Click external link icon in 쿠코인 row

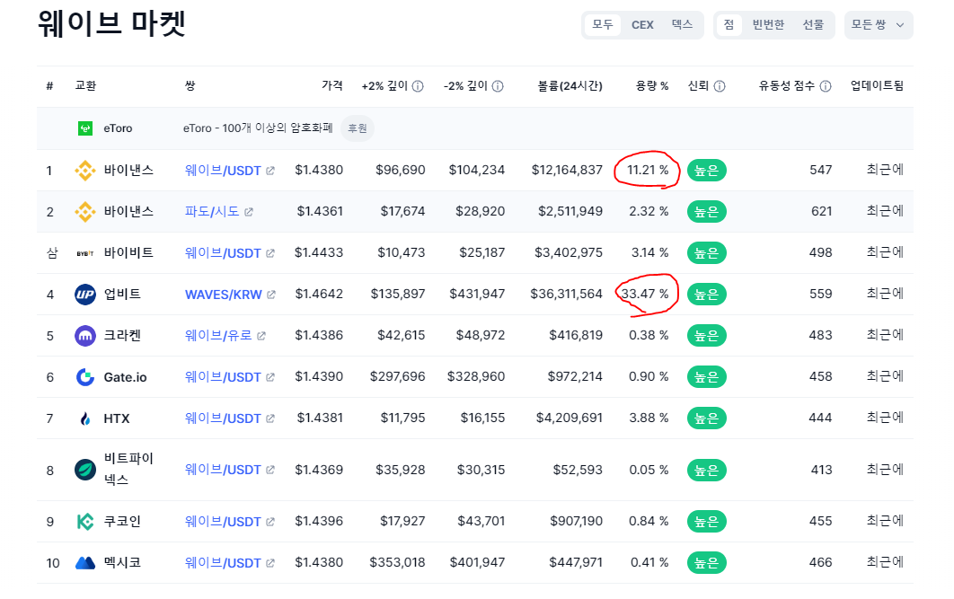[x=270, y=523]
